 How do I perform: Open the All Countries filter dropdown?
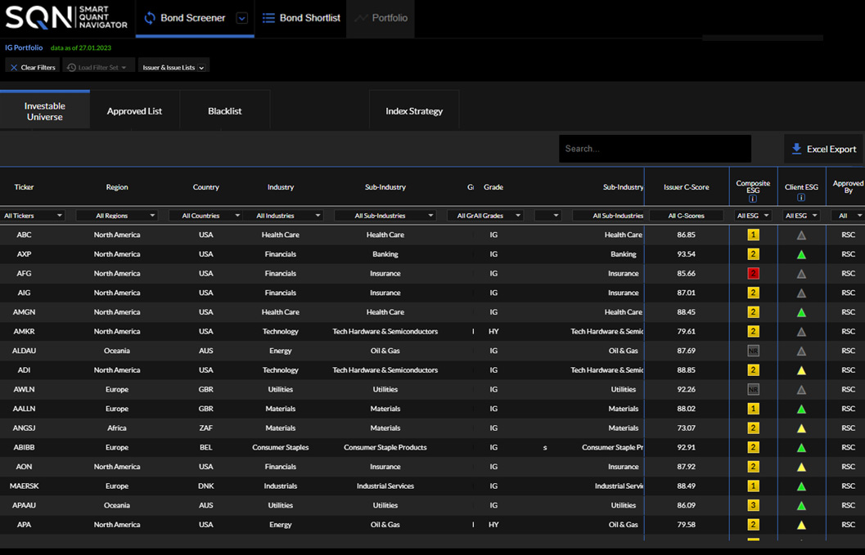[205, 216]
